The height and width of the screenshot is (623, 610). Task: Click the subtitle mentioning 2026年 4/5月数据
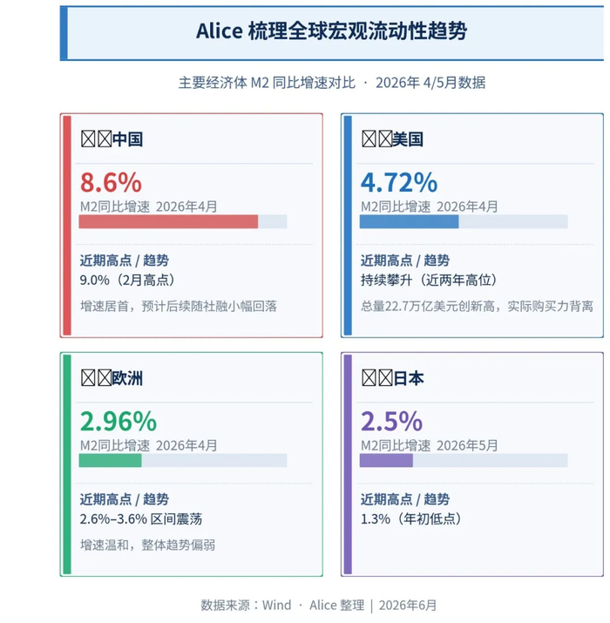coord(331,83)
